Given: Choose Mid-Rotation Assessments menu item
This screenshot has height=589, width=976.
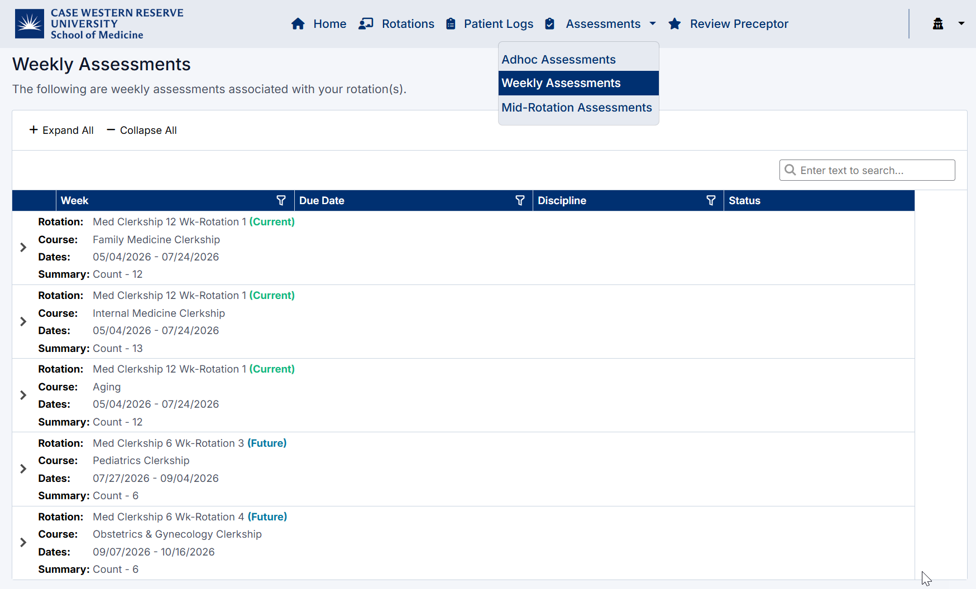Looking at the screenshot, I should 576,108.
